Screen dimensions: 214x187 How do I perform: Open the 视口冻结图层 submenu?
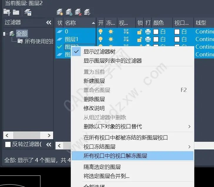132,147
